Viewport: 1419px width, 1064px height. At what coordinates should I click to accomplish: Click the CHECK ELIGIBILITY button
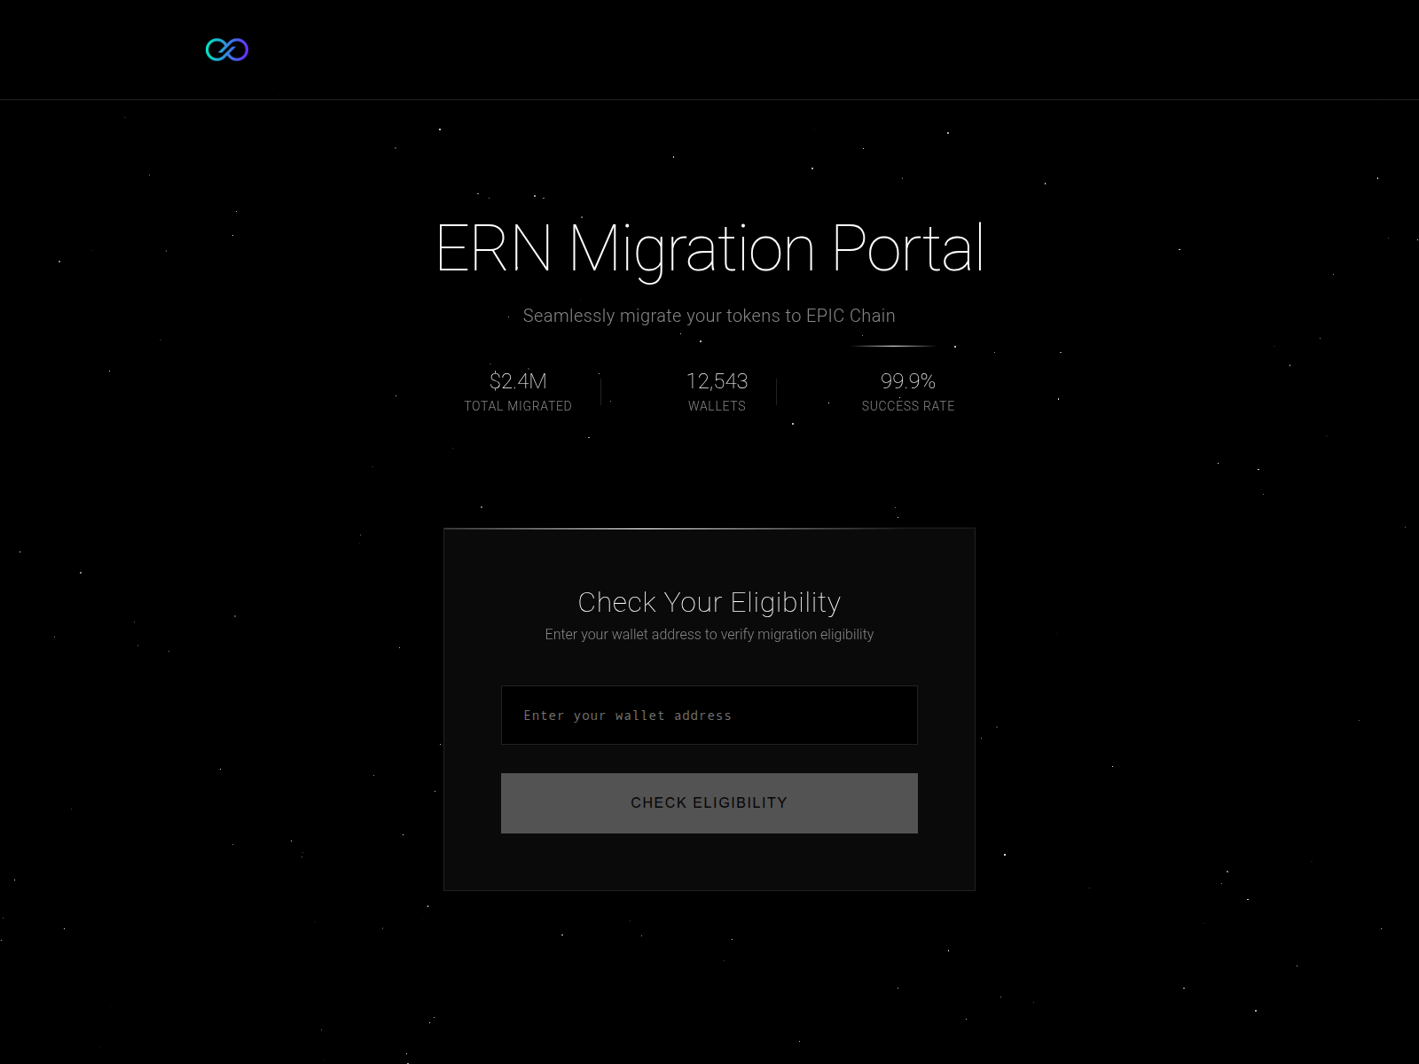709,803
